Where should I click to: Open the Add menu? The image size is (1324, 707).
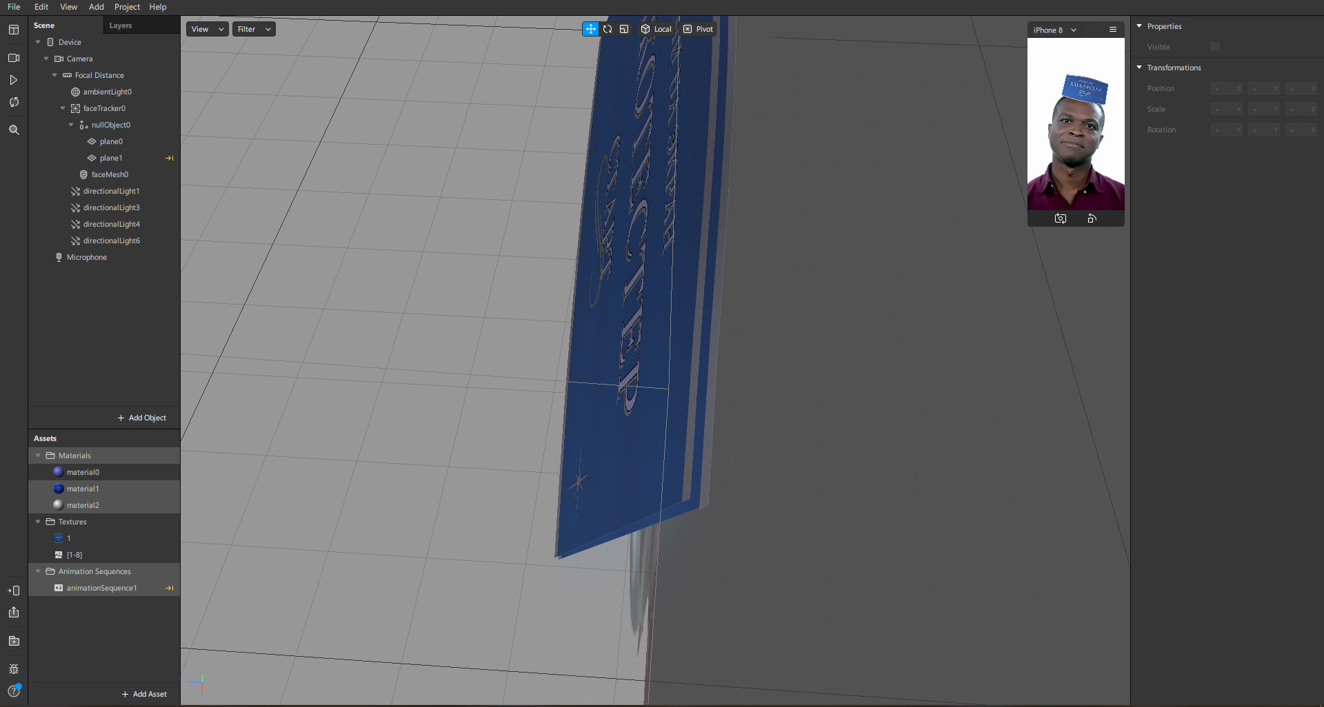tap(97, 7)
